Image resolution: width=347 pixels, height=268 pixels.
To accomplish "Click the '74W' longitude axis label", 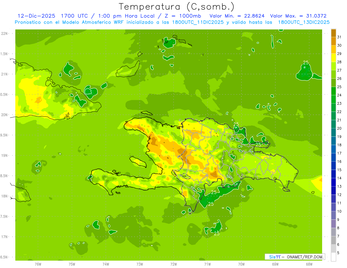I will coord(106,264).
